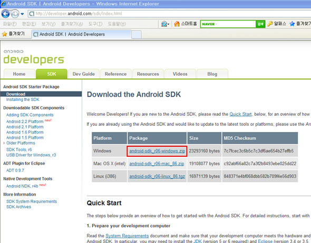Viewport: 311px width, 243px height.
Task: Click the 알패스 key icon
Action: [x=270, y=24]
